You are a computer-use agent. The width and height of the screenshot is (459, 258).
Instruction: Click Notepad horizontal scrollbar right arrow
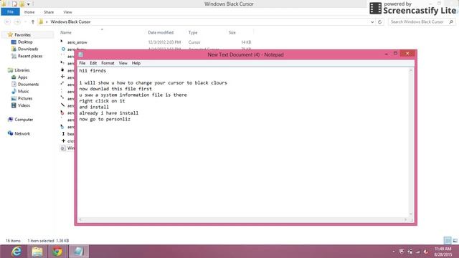(405, 219)
